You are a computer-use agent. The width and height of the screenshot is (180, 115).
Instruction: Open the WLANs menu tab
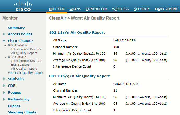point(75,9)
